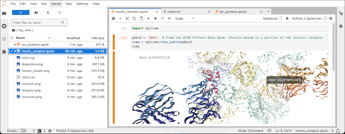345x134 pixels.
Task: Click ngl_view in the breadcrumb path
Action: click(x=25, y=30)
